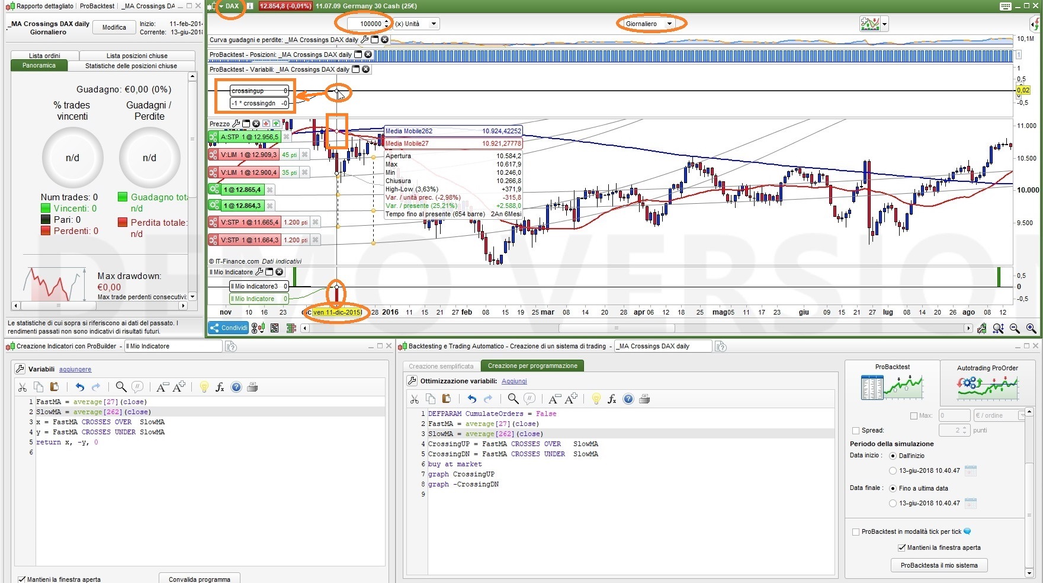Open the DAX instrument dropdown arrow
This screenshot has width=1043, height=583.
point(221,7)
